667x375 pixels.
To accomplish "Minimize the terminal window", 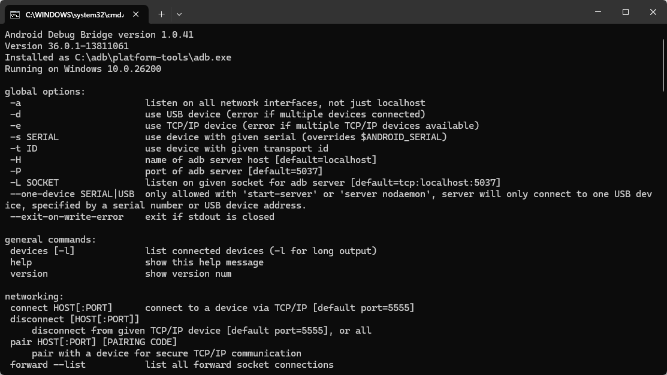I will [597, 12].
